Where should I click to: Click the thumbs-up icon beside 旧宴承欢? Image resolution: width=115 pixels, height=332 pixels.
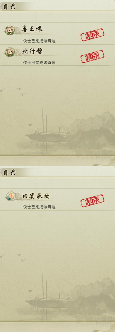click(x=9, y=196)
